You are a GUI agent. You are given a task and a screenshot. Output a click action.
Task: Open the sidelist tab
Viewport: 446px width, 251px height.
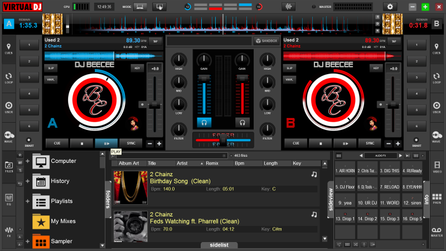(x=219, y=245)
